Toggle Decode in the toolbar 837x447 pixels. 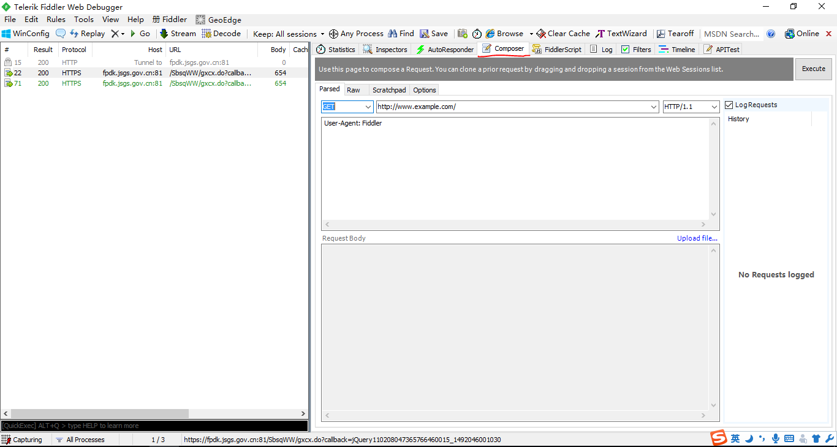click(221, 34)
